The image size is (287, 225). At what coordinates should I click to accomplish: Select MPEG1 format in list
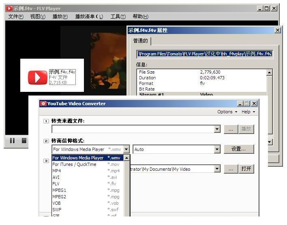(x=88, y=190)
